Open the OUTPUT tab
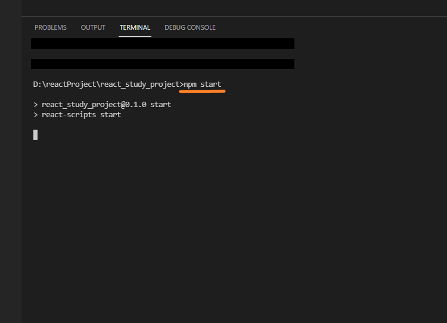Screen dimensions: 447x323 coord(93,27)
